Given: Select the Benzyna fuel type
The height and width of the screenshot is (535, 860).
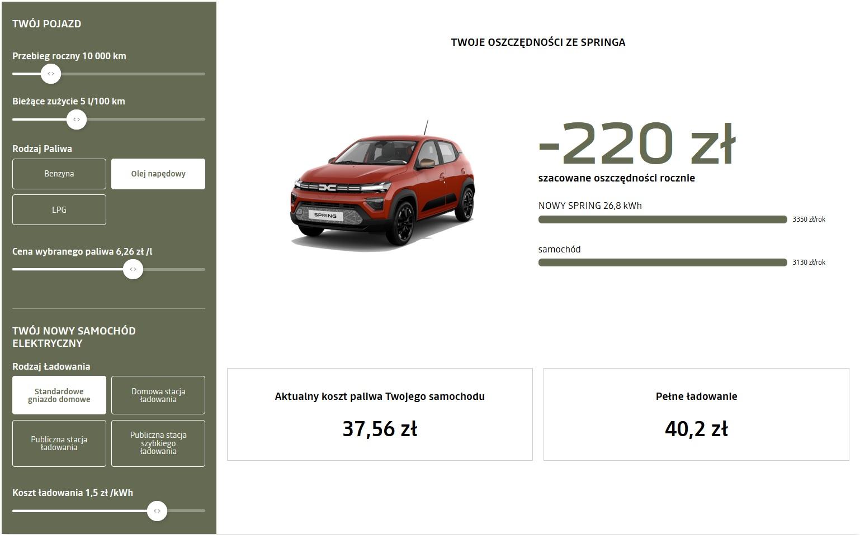Looking at the screenshot, I should [59, 174].
